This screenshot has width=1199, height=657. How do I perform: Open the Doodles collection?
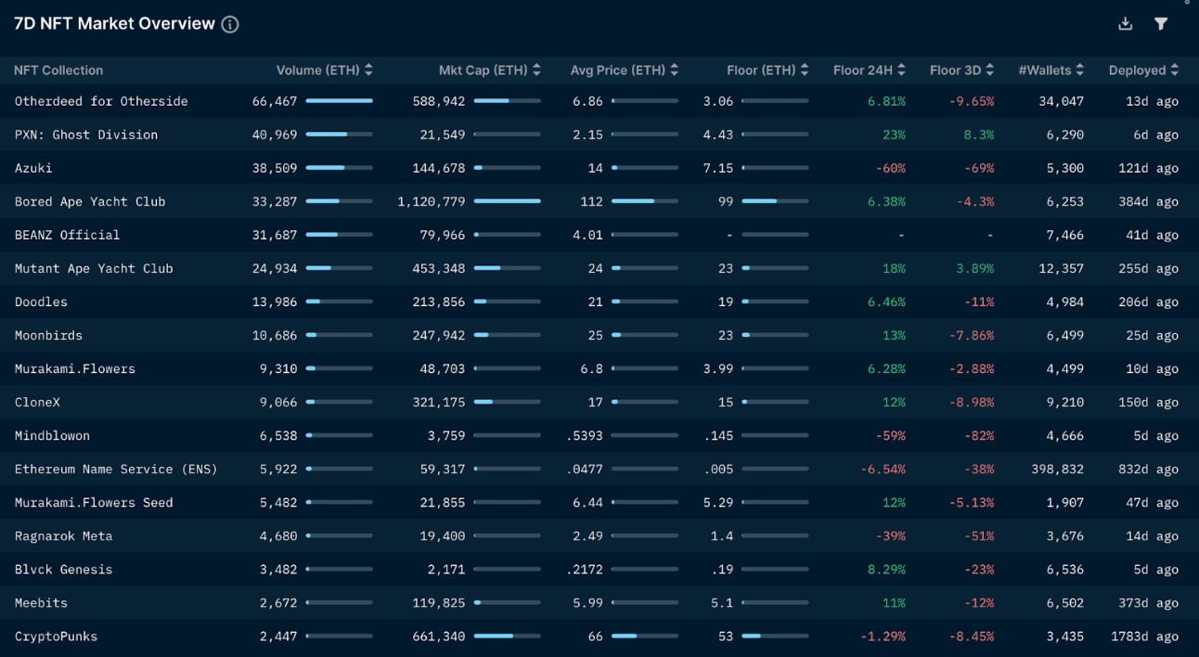coord(41,302)
